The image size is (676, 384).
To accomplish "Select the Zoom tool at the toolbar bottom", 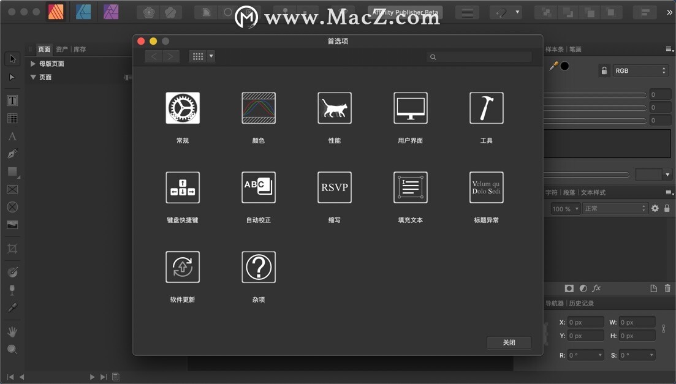I will tap(12, 349).
